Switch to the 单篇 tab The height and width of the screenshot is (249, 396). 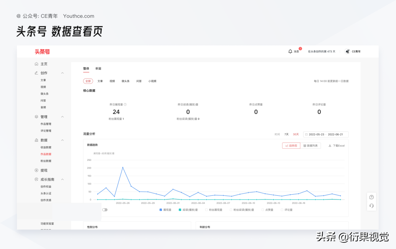tap(98, 69)
